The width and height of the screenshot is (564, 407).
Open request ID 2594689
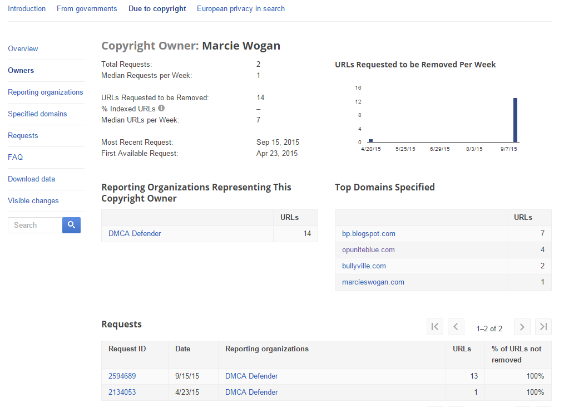(x=122, y=376)
